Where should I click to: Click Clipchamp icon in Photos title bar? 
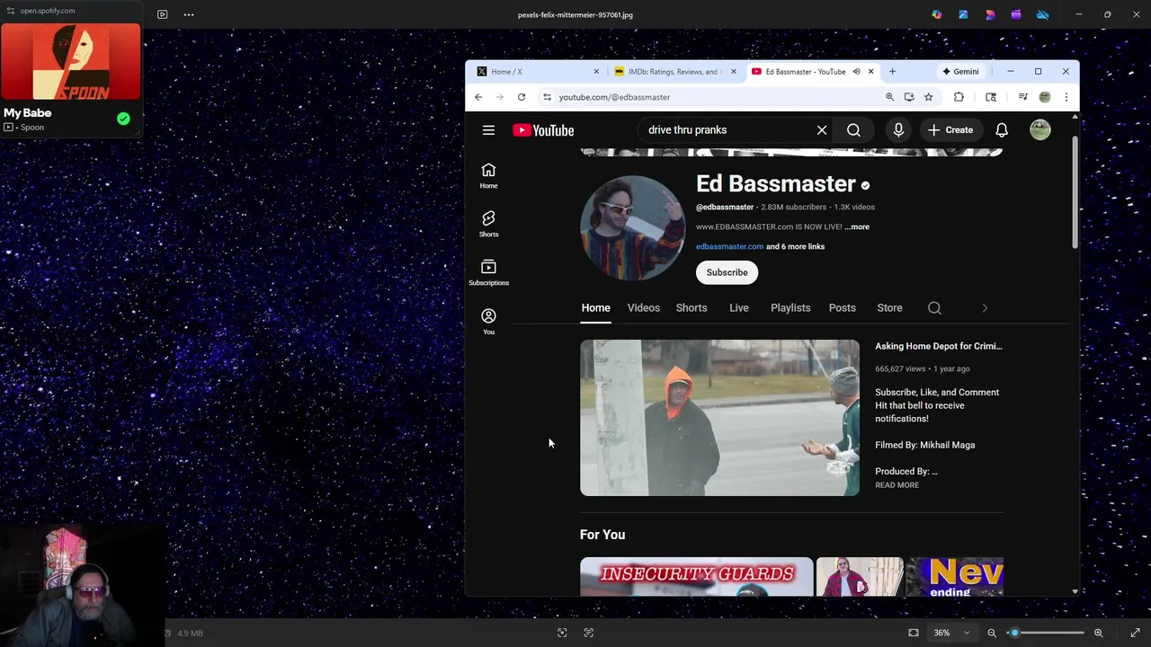[x=1016, y=14]
